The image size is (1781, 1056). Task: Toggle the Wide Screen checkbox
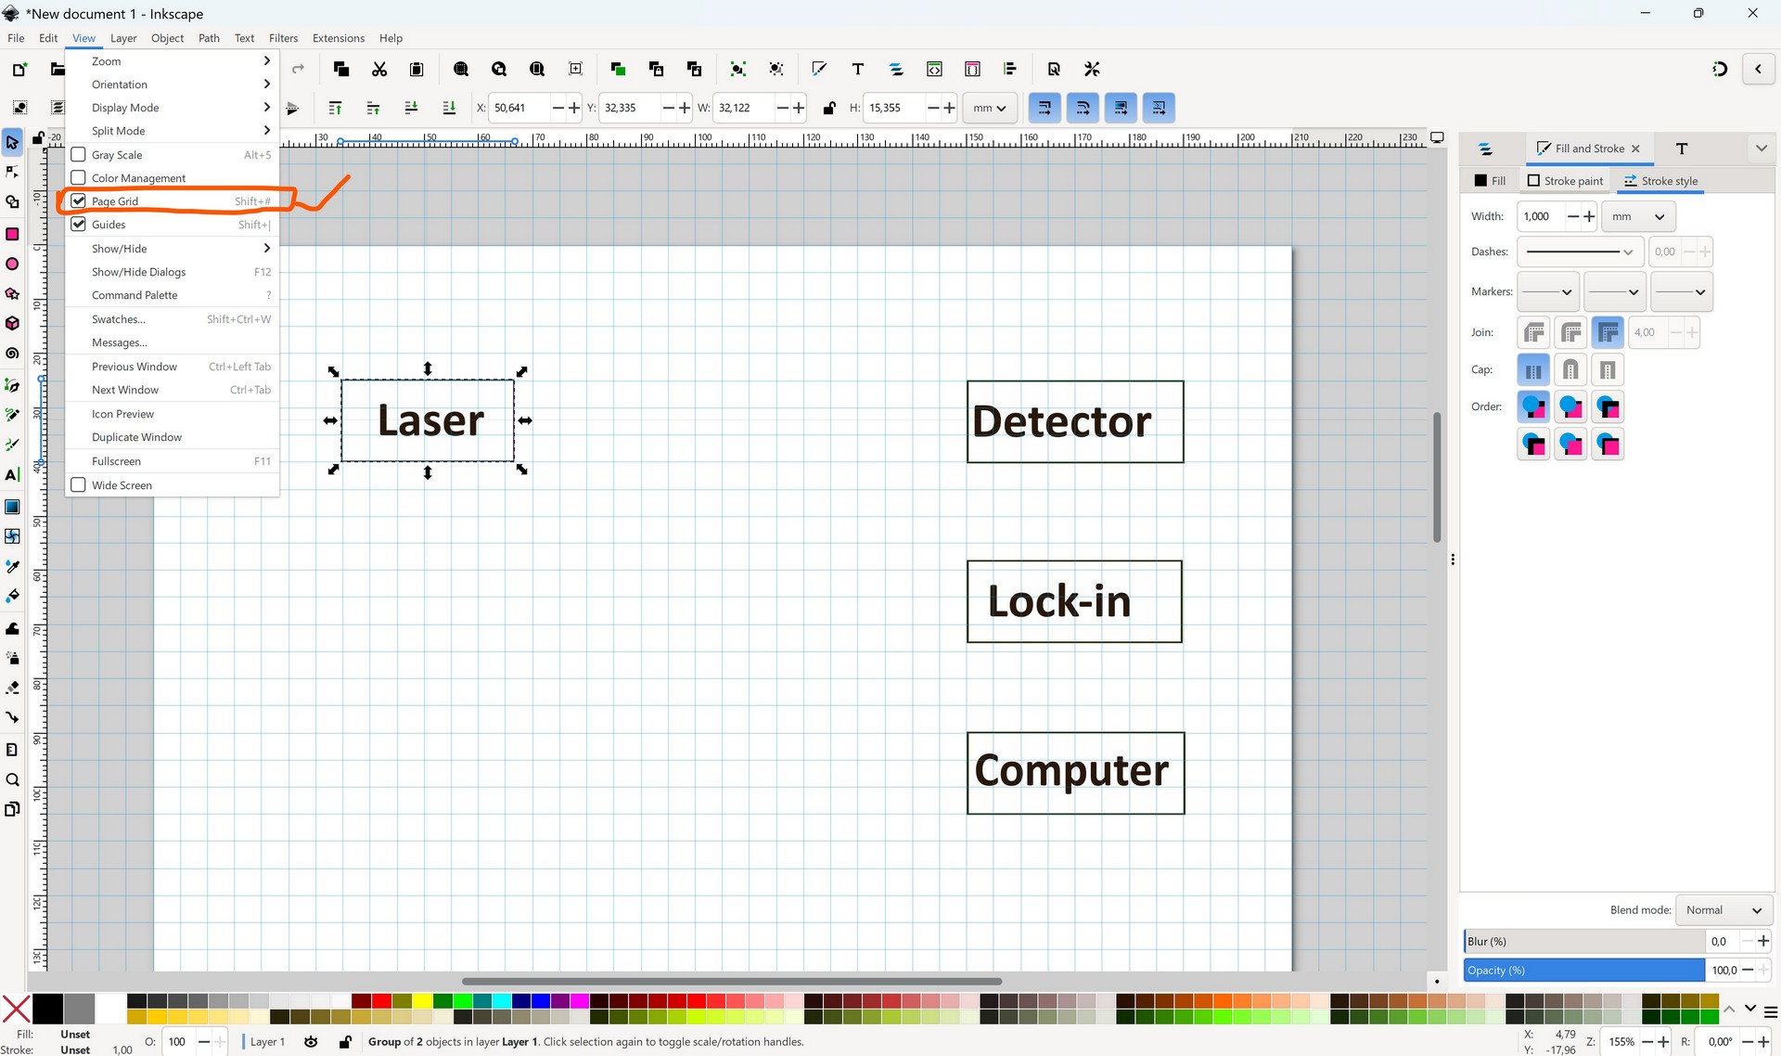(79, 485)
